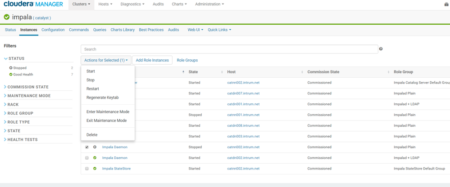Select Enter Maintenance Mode from the menu
This screenshot has height=187, width=450.
[x=108, y=111]
